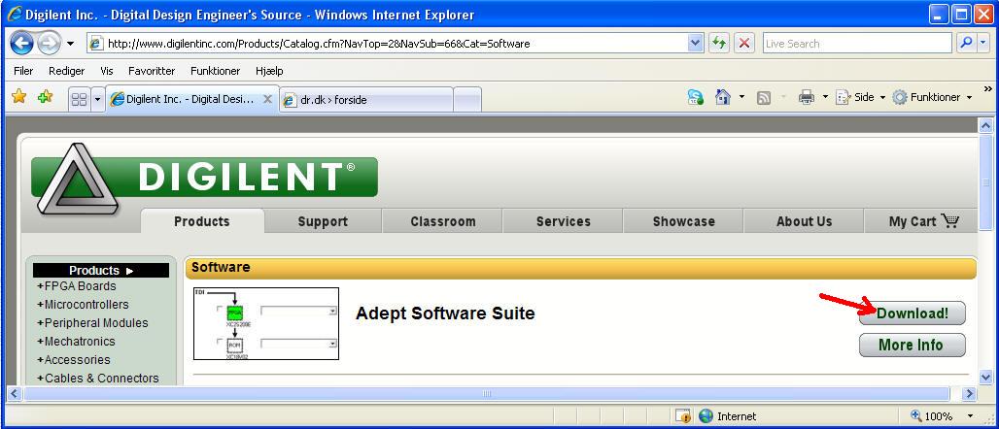Open the Vis menu
999x429 pixels.
[x=106, y=71]
